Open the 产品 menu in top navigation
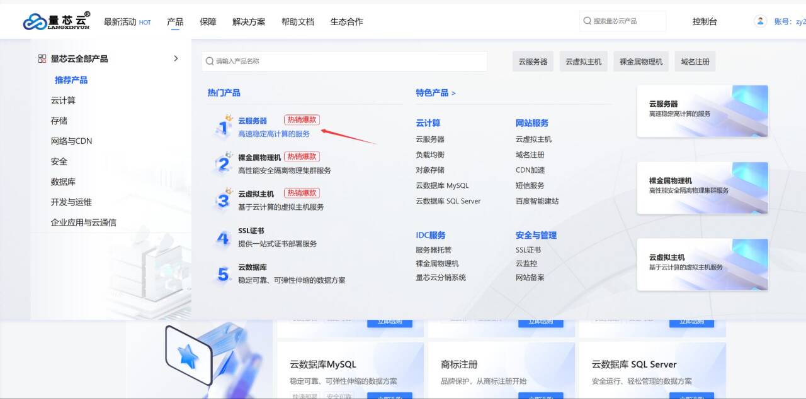This screenshot has width=806, height=399. coord(175,22)
